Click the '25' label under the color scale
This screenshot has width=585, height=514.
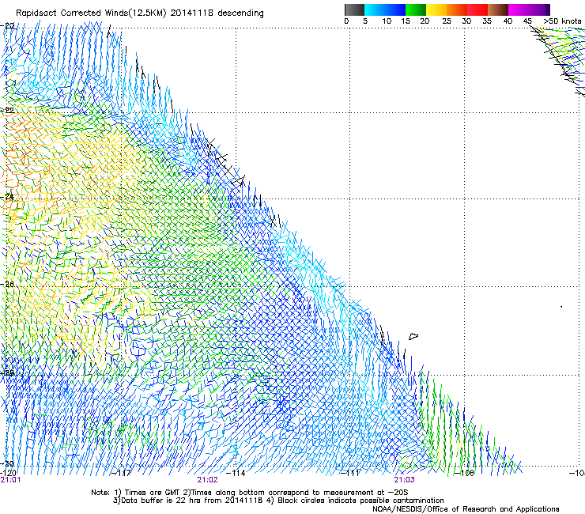447,21
